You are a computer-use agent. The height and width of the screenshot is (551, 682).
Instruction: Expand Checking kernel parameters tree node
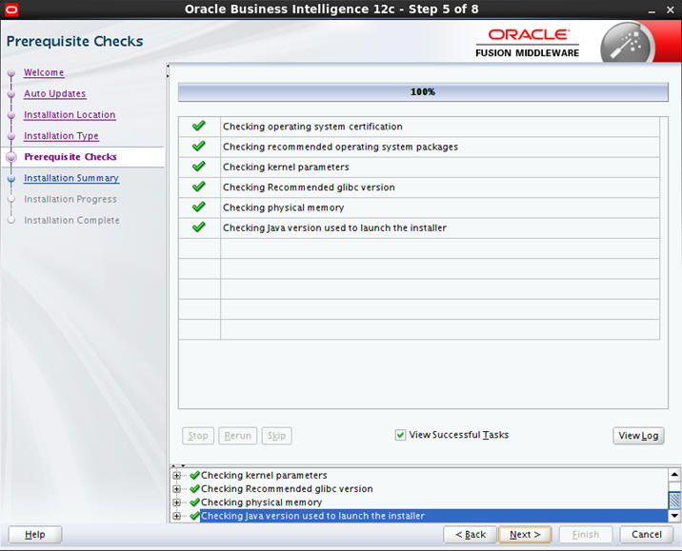click(x=176, y=476)
